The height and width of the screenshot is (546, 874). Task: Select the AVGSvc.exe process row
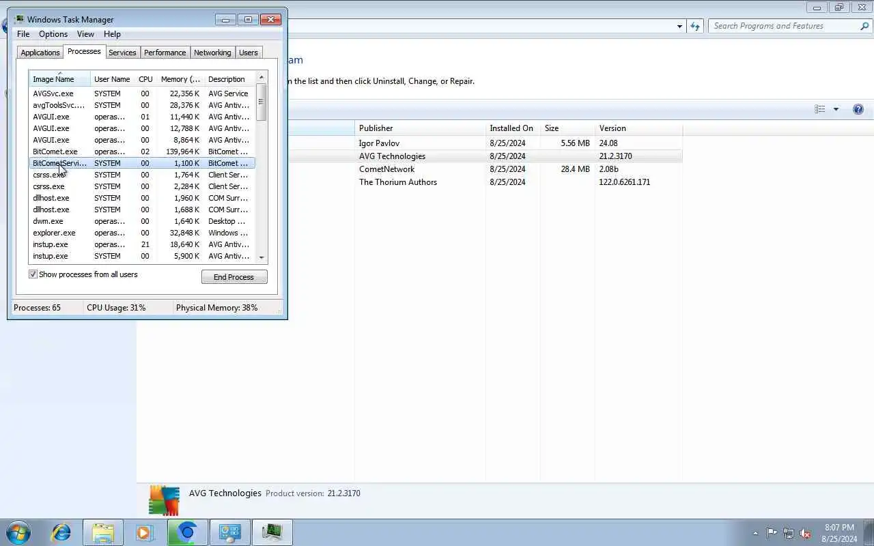[x=142, y=94]
